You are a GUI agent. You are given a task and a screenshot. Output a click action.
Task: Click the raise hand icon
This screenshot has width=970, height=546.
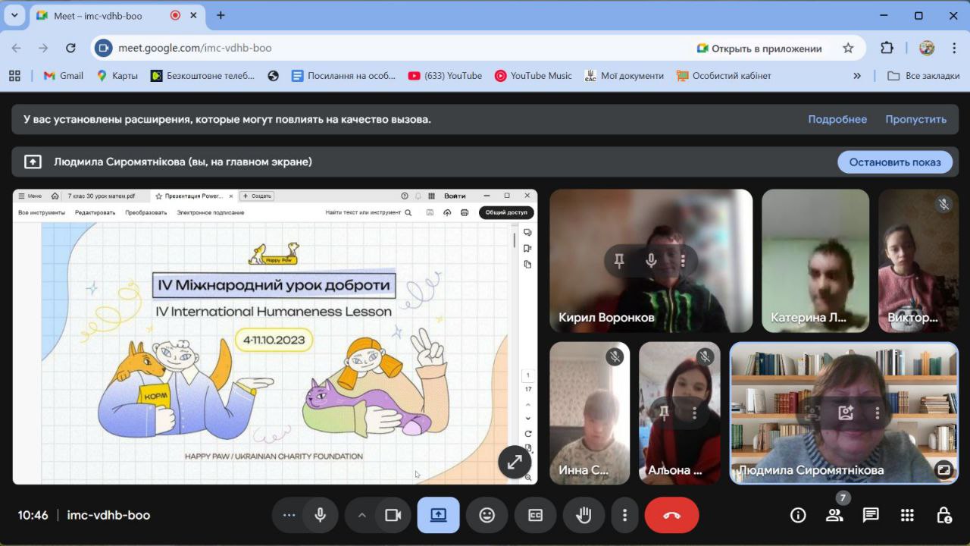[x=584, y=516]
